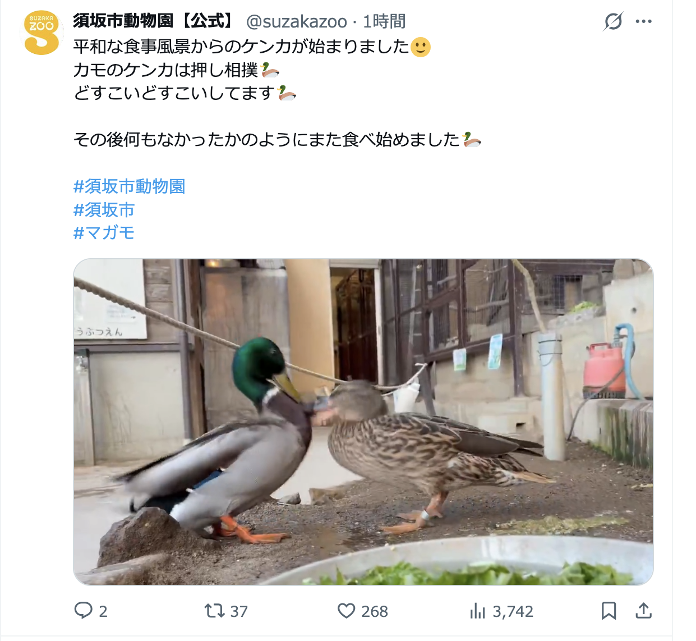The height and width of the screenshot is (641, 696).
Task: Reply to the tweet via comment icon
Action: coord(83,611)
